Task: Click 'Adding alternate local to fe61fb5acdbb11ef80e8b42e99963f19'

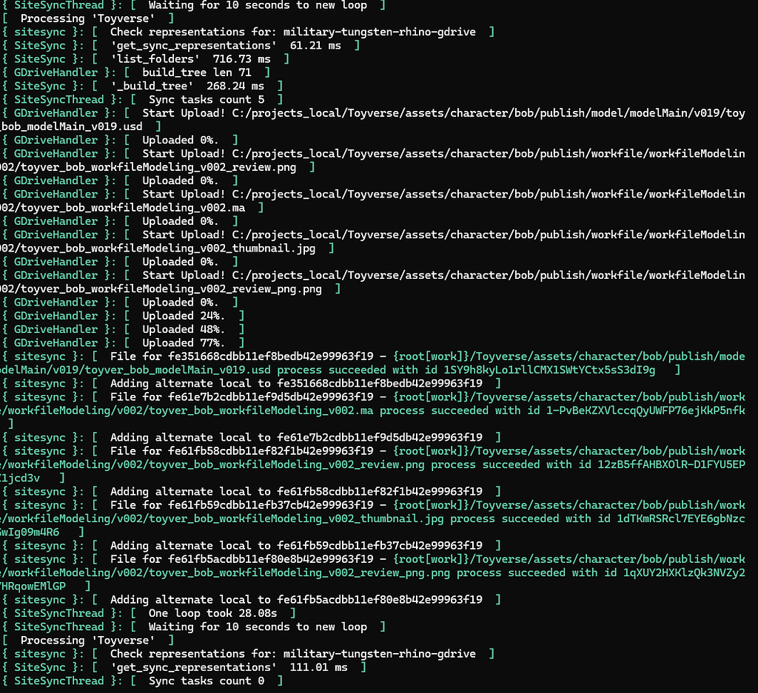Action: [296, 600]
